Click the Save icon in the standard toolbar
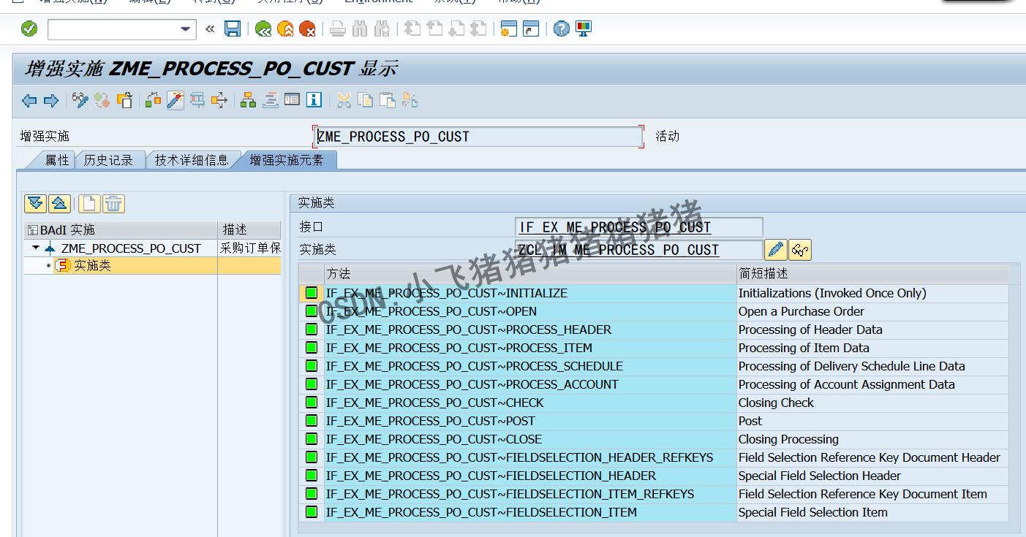 click(232, 29)
